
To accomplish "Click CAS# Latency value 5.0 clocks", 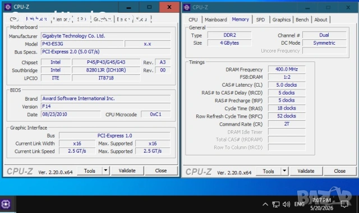I will point(287,85).
